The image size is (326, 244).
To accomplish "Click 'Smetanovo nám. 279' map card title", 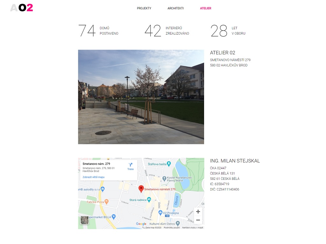I will [x=96, y=164].
